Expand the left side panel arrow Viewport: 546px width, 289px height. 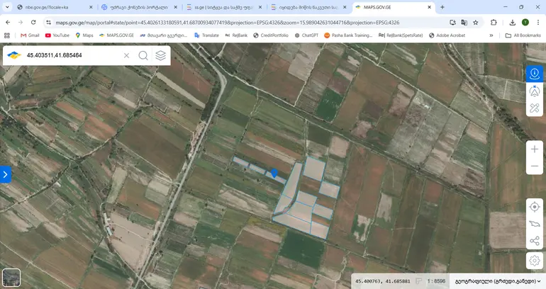5,174
